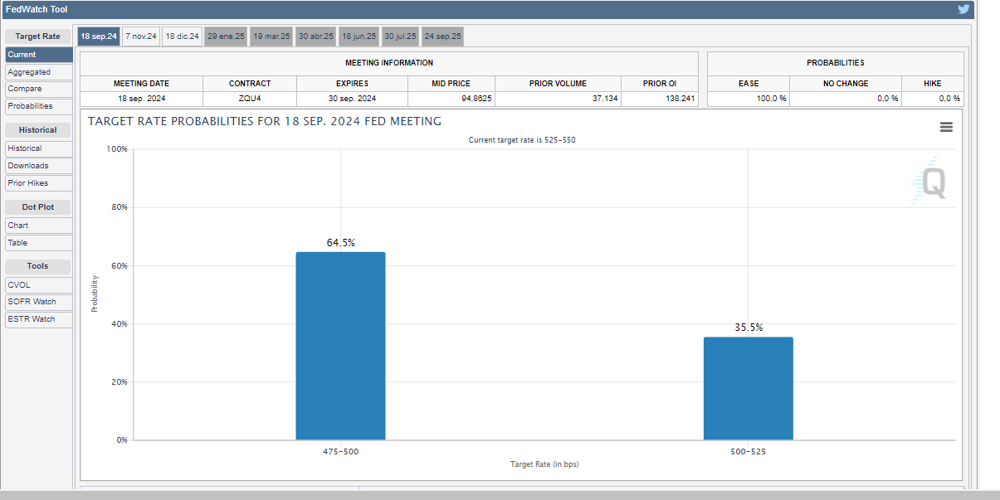The image size is (1000, 500).
Task: Open the chart hamburger menu
Action: 946,127
